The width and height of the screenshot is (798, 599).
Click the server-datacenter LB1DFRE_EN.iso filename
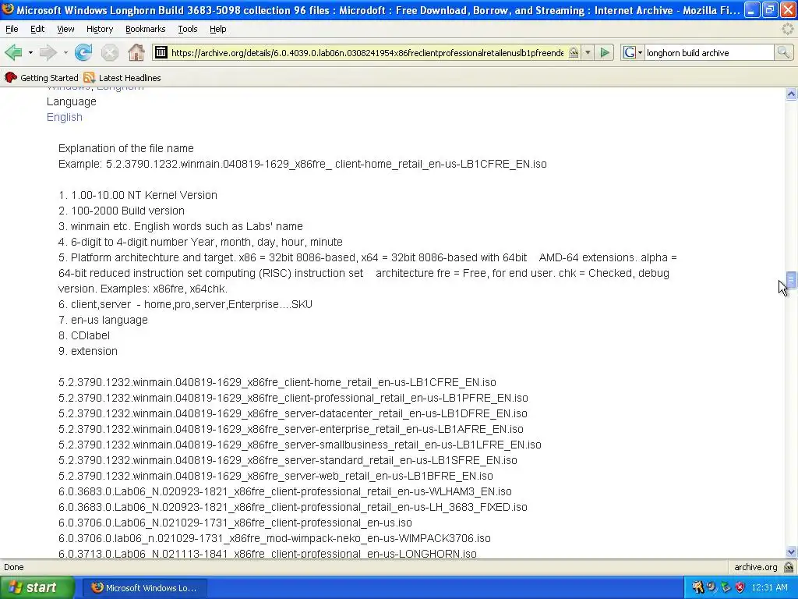point(293,413)
